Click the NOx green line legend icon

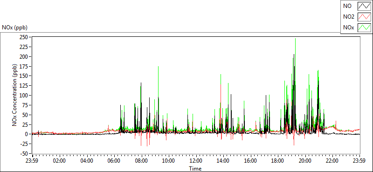[x=364, y=28]
